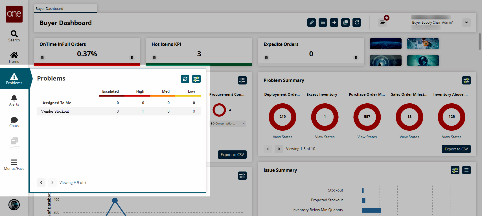Screen dimensions: 482x216
Task: Click the calendar icon on Expedite Orders
Action: coord(266,57)
